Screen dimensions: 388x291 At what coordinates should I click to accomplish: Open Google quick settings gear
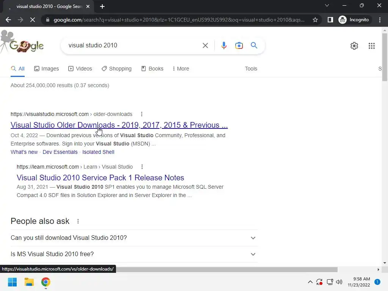tap(354, 46)
